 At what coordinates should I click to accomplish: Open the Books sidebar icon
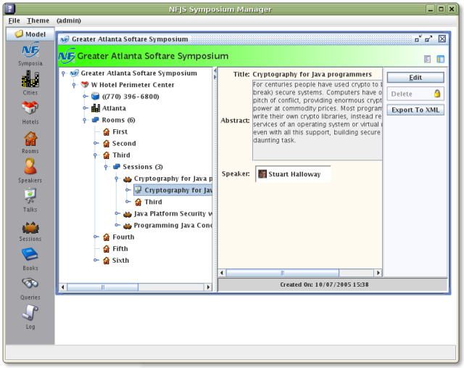[x=30, y=255]
